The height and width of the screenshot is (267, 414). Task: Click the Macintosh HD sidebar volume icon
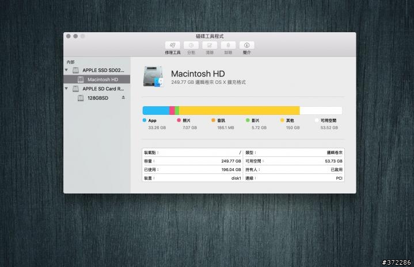(x=81, y=79)
